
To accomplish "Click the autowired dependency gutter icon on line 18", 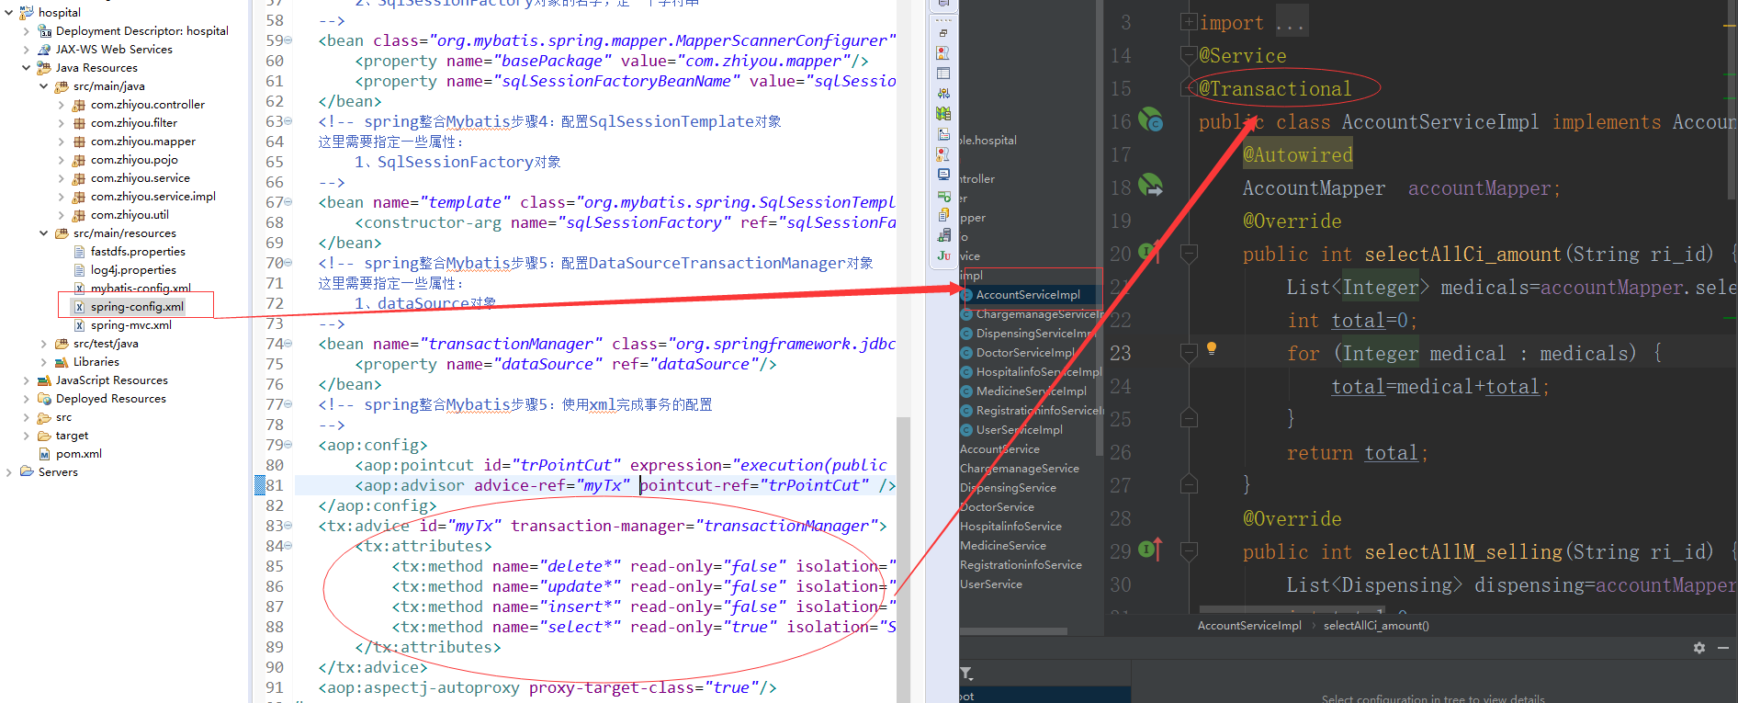I will (1150, 187).
